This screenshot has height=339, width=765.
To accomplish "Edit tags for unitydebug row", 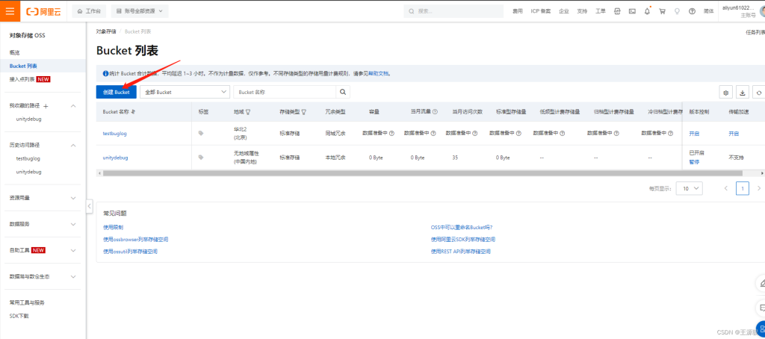I will tap(201, 157).
